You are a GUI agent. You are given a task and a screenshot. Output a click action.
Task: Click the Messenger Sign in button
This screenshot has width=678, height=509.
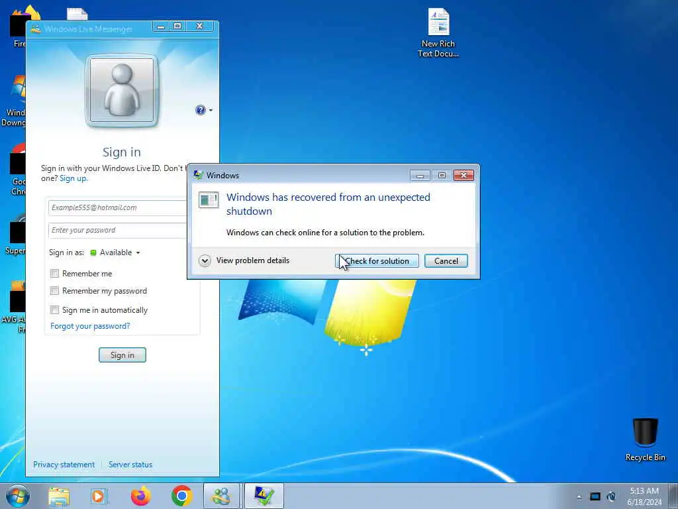tap(122, 355)
